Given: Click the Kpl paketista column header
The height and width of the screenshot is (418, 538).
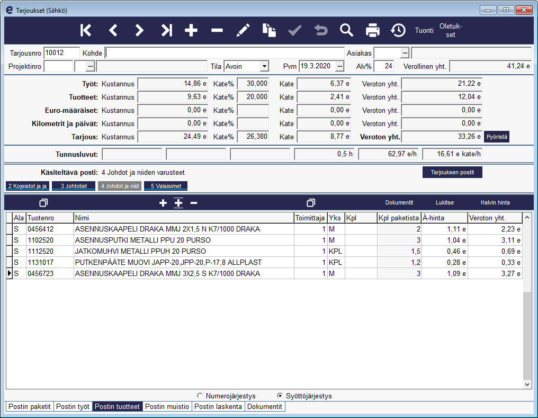Looking at the screenshot, I should coord(399,218).
